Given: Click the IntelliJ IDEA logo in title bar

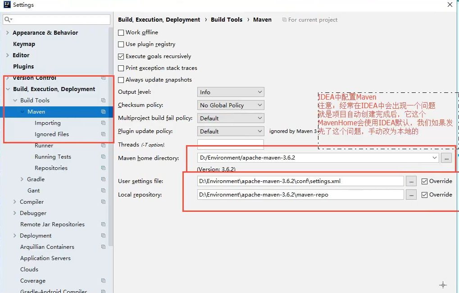Looking at the screenshot, I should pos(7,5).
